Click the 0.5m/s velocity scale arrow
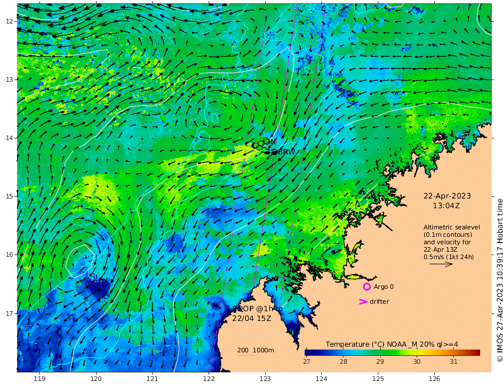This screenshot has height=389, width=503. tap(441, 264)
